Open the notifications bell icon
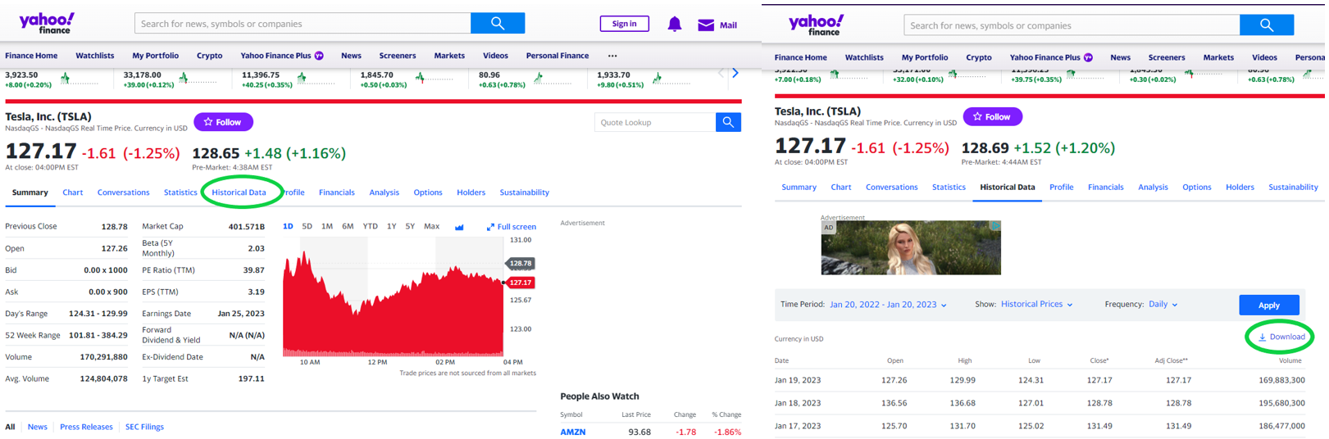 pos(674,24)
